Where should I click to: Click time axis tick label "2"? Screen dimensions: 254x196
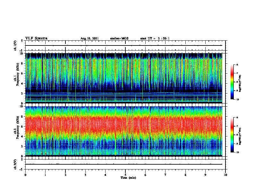tap(65, 175)
